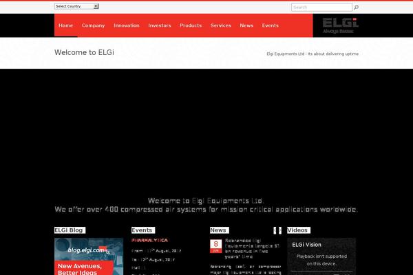Click the Events section heading

[x=143, y=230]
